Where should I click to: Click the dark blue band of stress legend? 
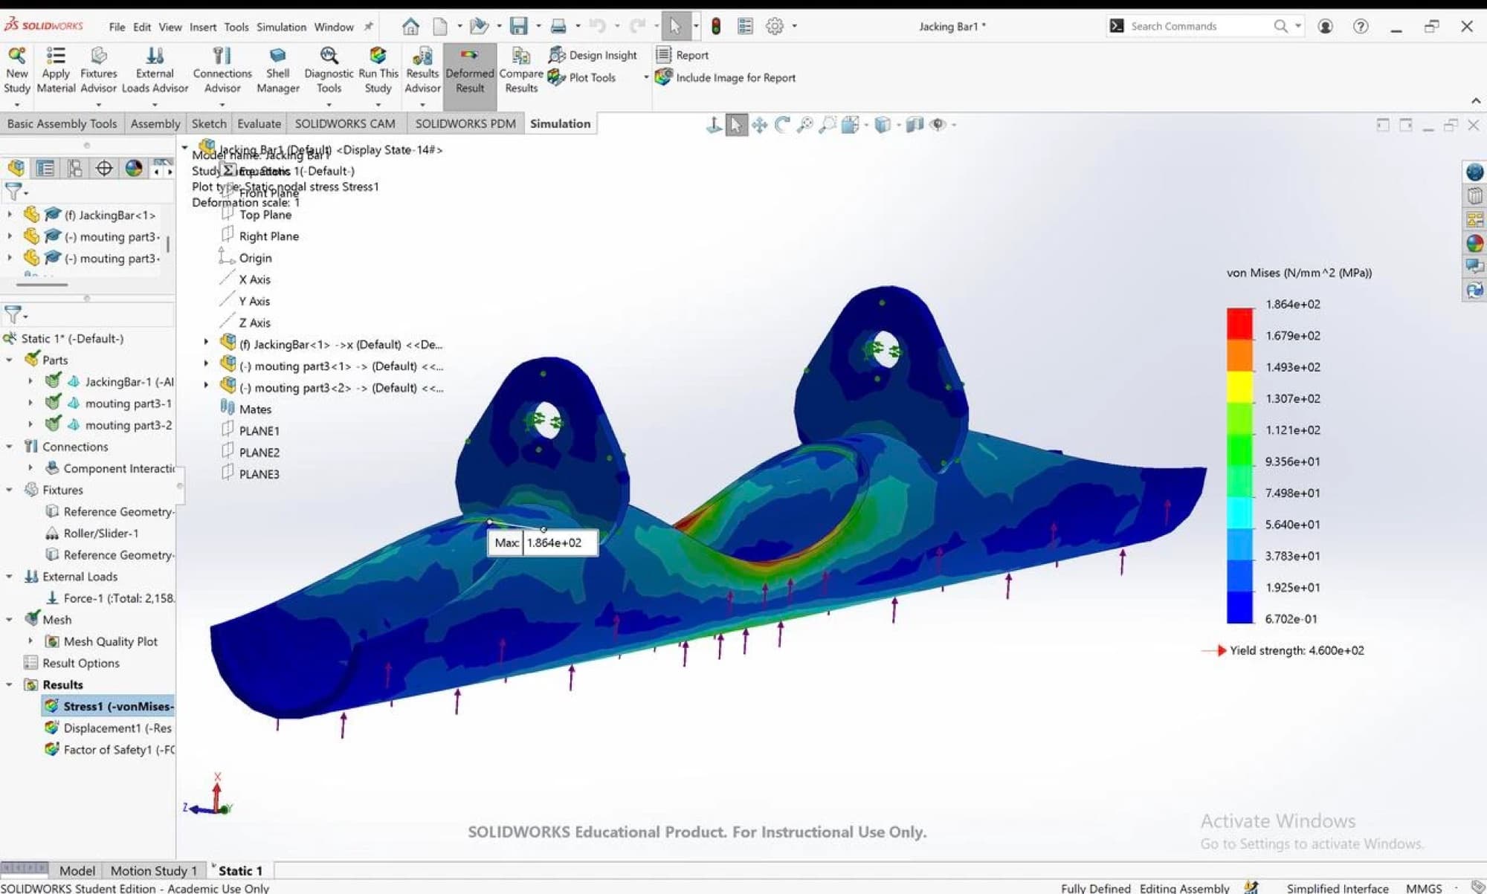1239,607
